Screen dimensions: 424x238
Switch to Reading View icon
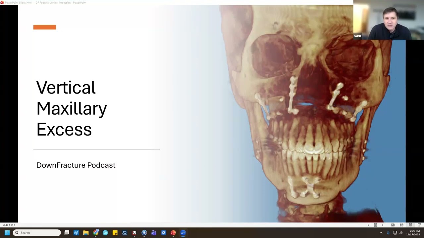[x=410, y=225]
